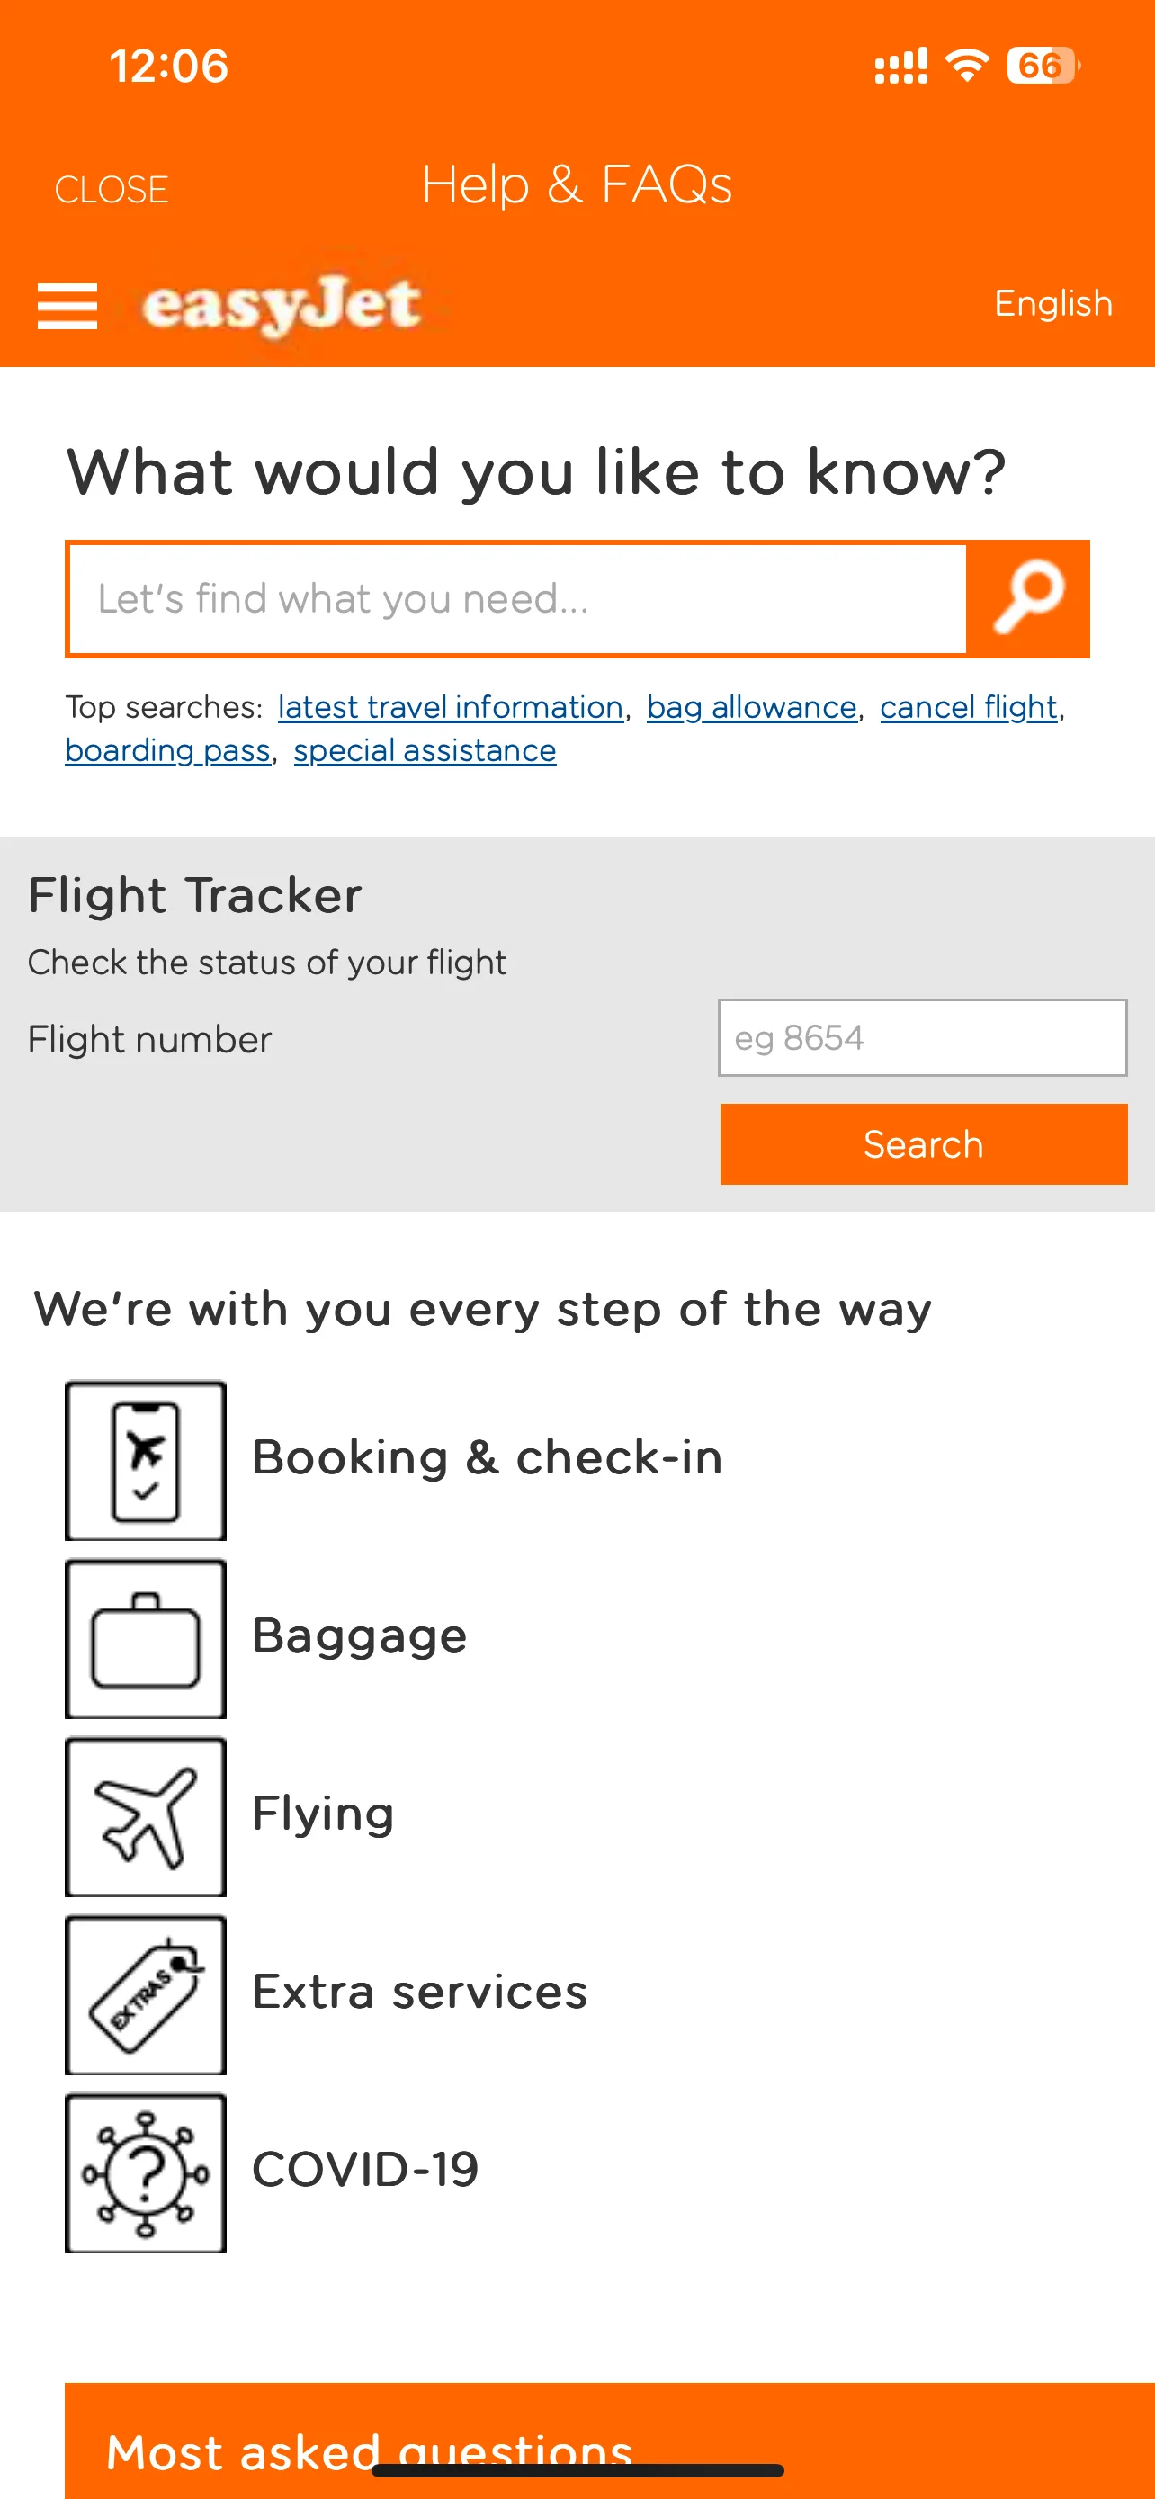Tap the Extra services tag icon
Viewport: 1155px width, 2499px height.
pos(146,1994)
